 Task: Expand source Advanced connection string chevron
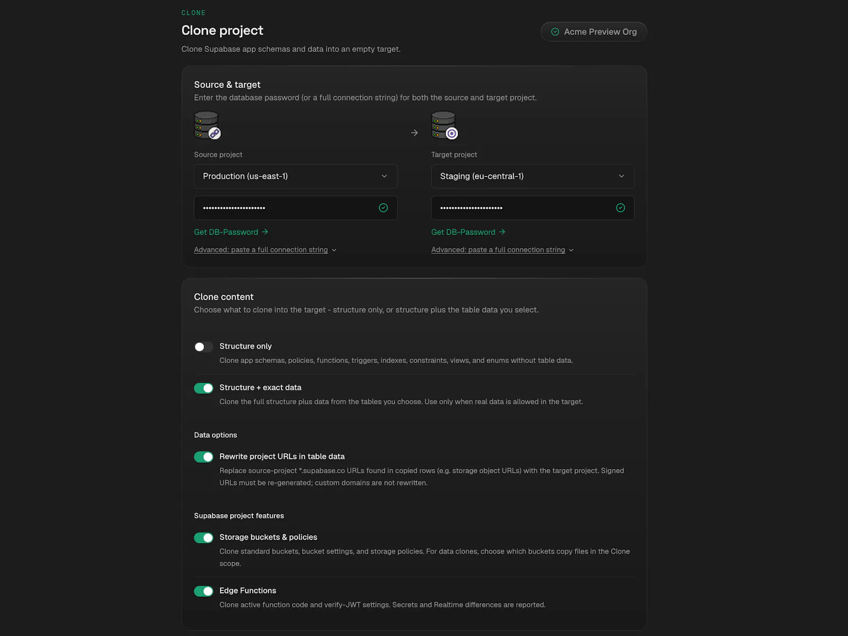point(334,250)
